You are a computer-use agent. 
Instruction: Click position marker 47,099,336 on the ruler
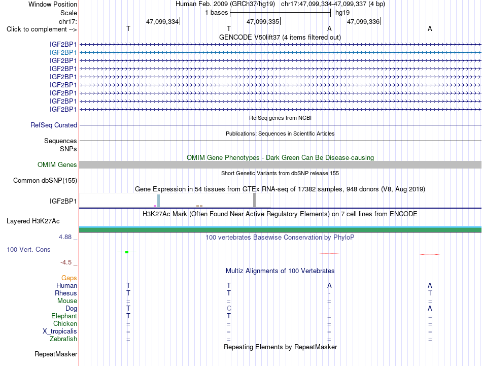point(363,21)
